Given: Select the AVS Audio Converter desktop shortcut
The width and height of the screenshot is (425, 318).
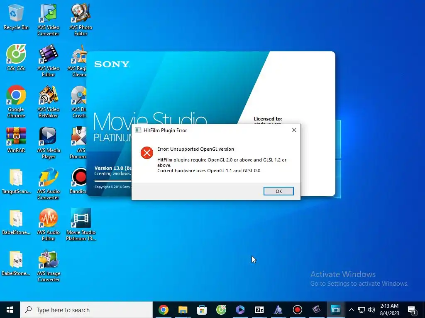Looking at the screenshot, I should (x=48, y=184).
